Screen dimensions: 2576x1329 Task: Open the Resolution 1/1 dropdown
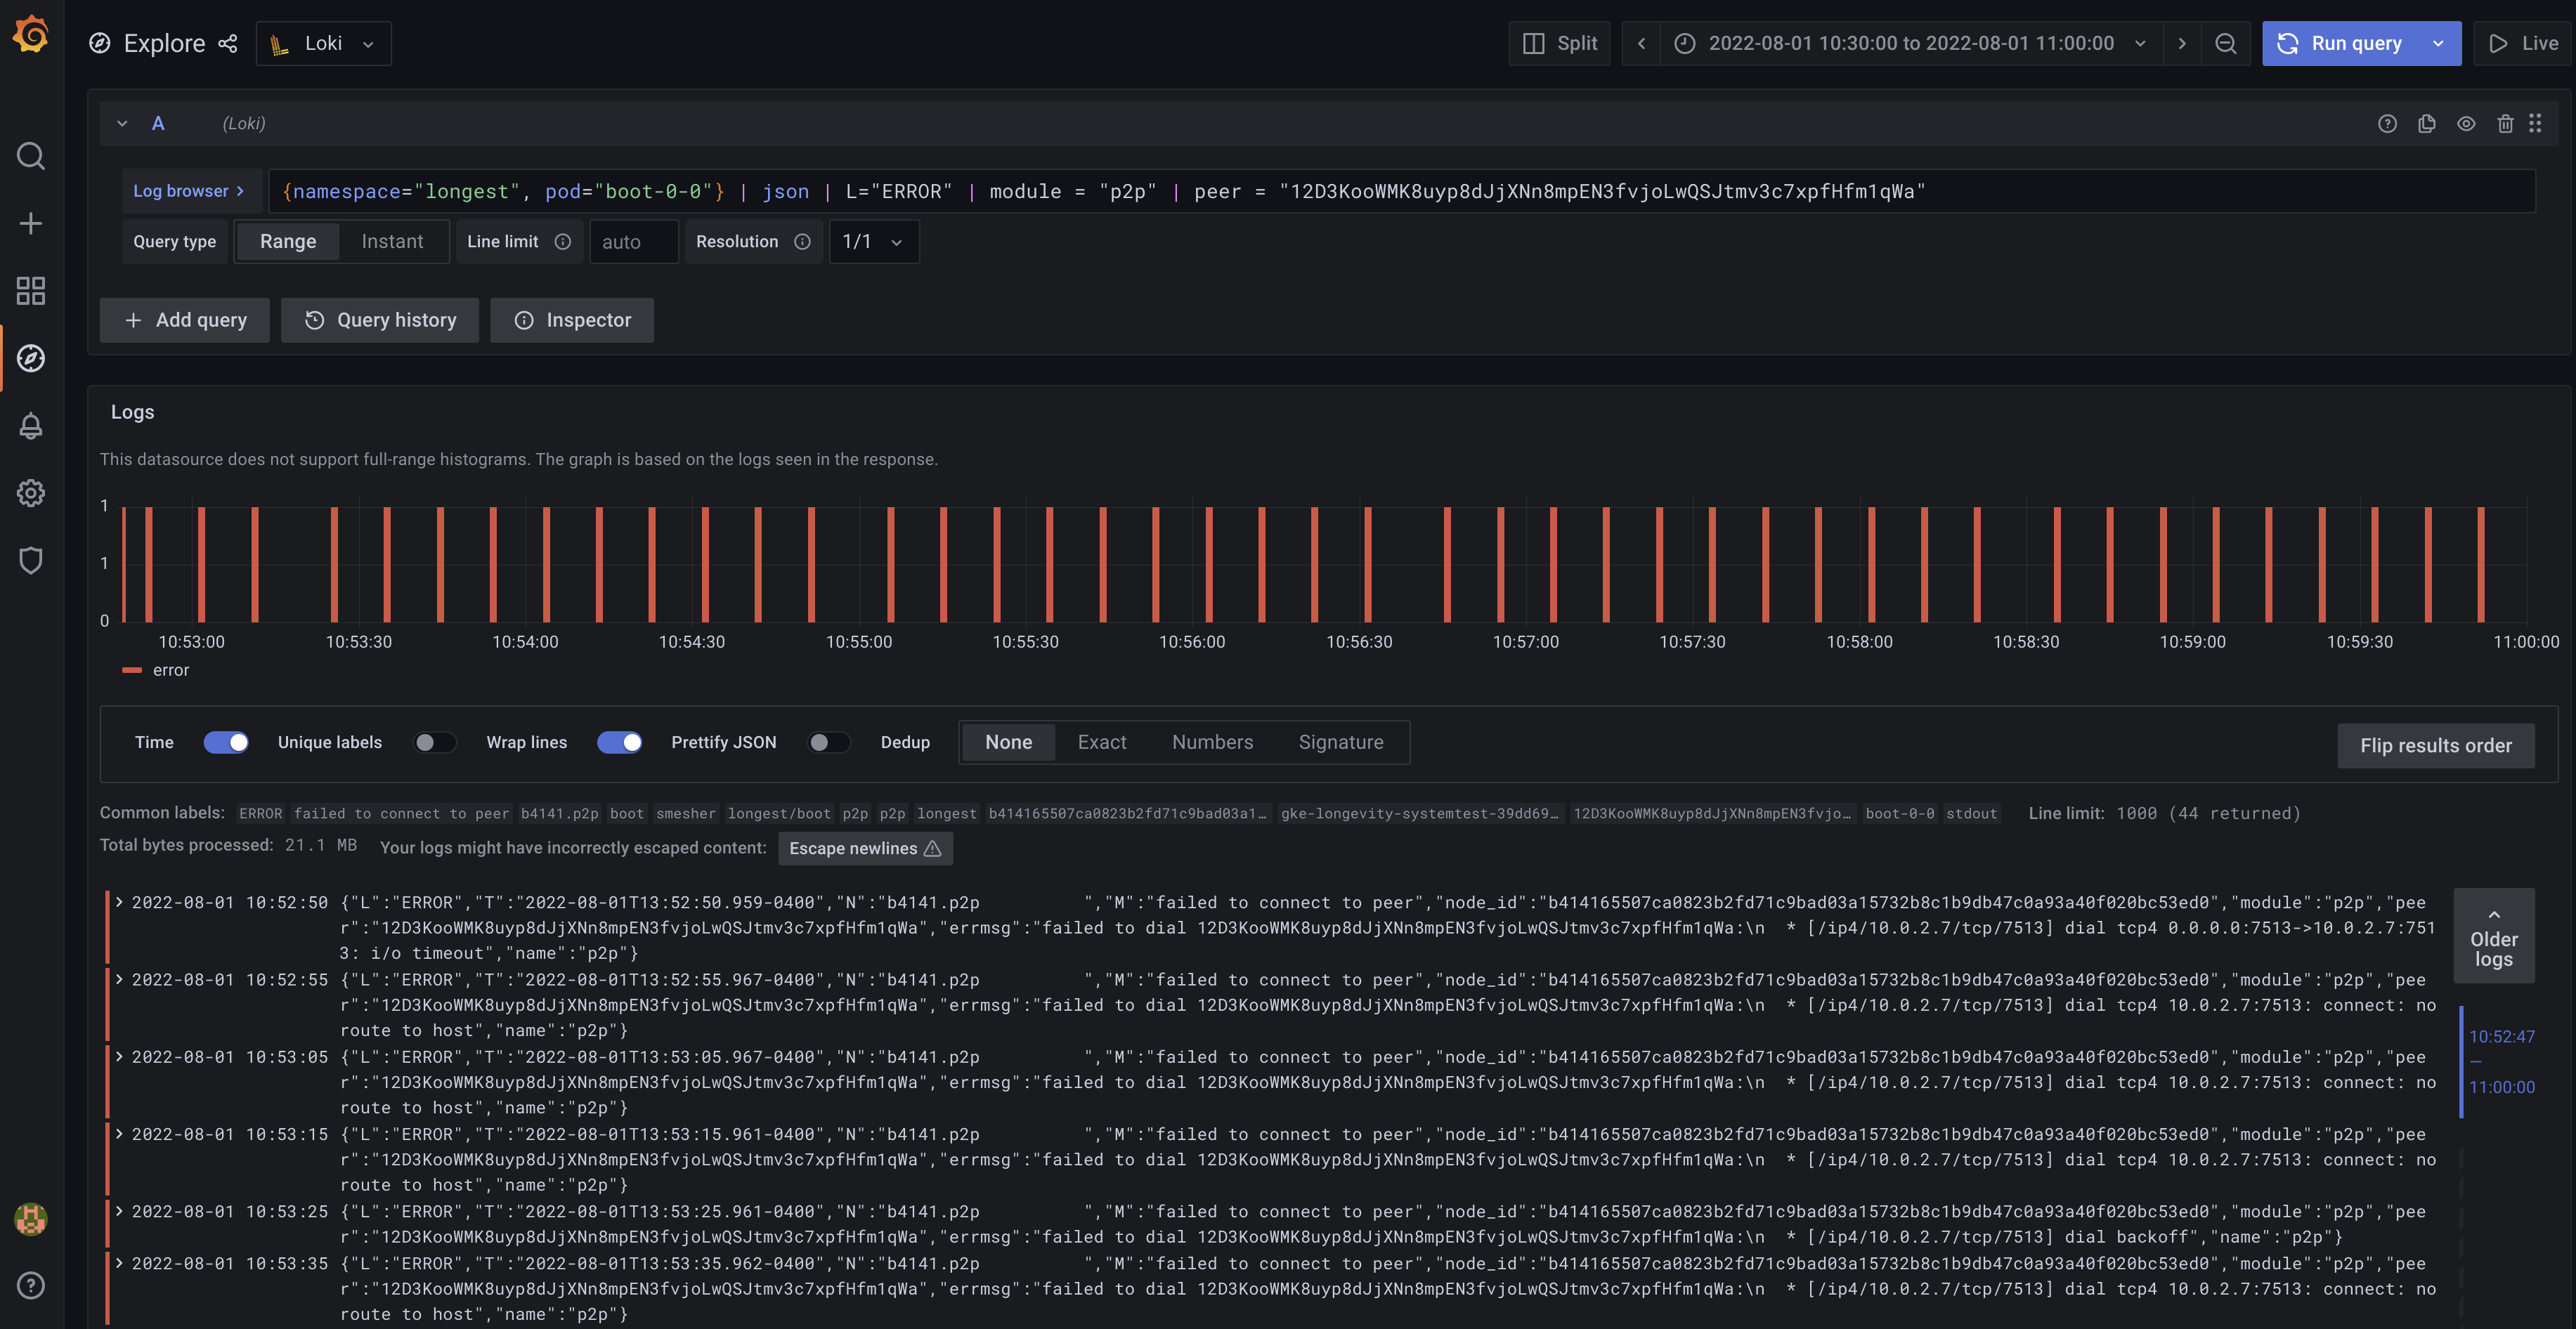pyautogui.click(x=873, y=242)
